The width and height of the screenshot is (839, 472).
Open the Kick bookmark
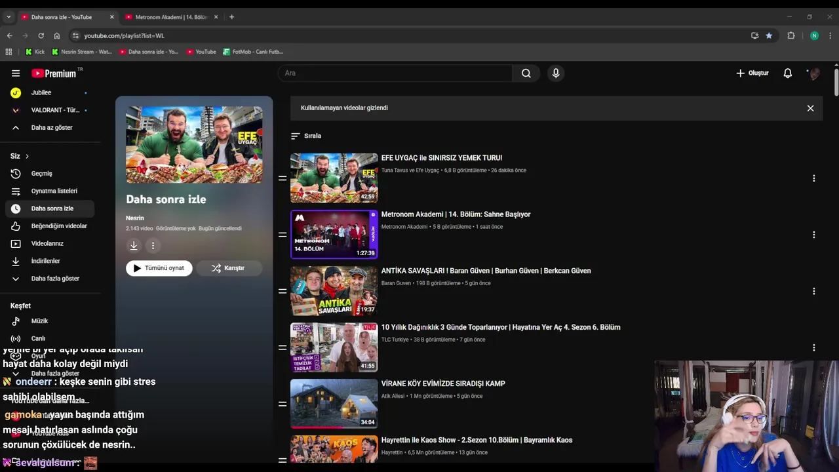tap(35, 52)
